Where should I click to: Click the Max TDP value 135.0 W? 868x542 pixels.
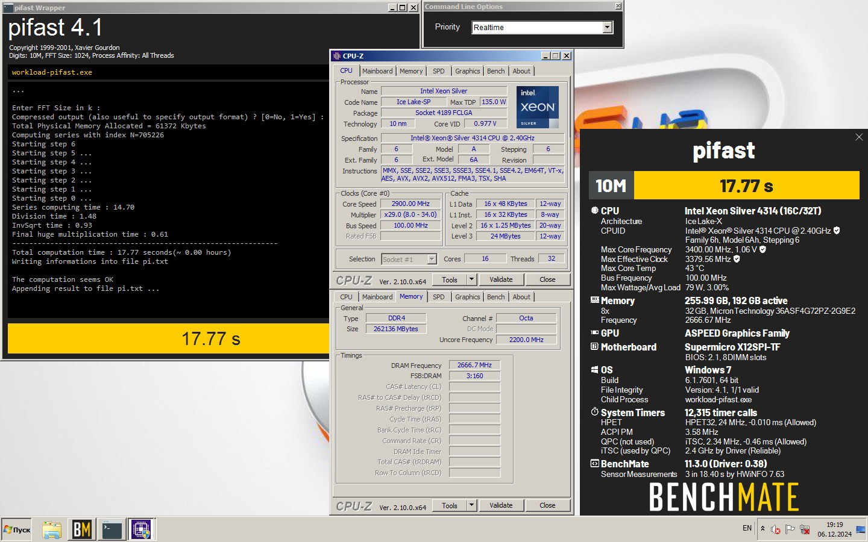494,102
